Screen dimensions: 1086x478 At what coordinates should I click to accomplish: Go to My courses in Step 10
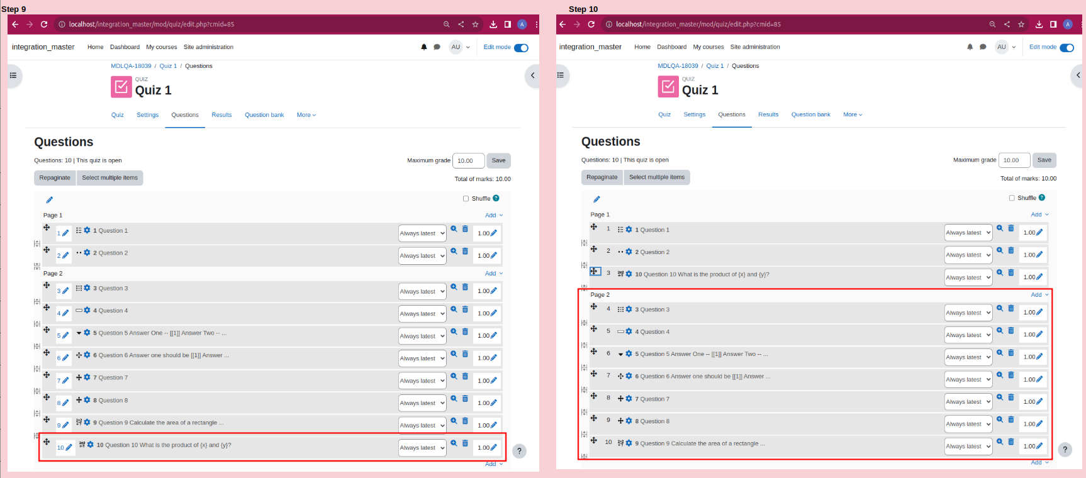[x=708, y=47]
